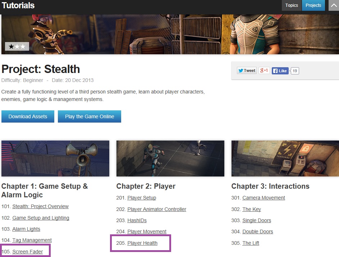Image resolution: width=339 pixels, height=257 pixels.
Task: Open the Player Health lesson
Action: tap(142, 243)
